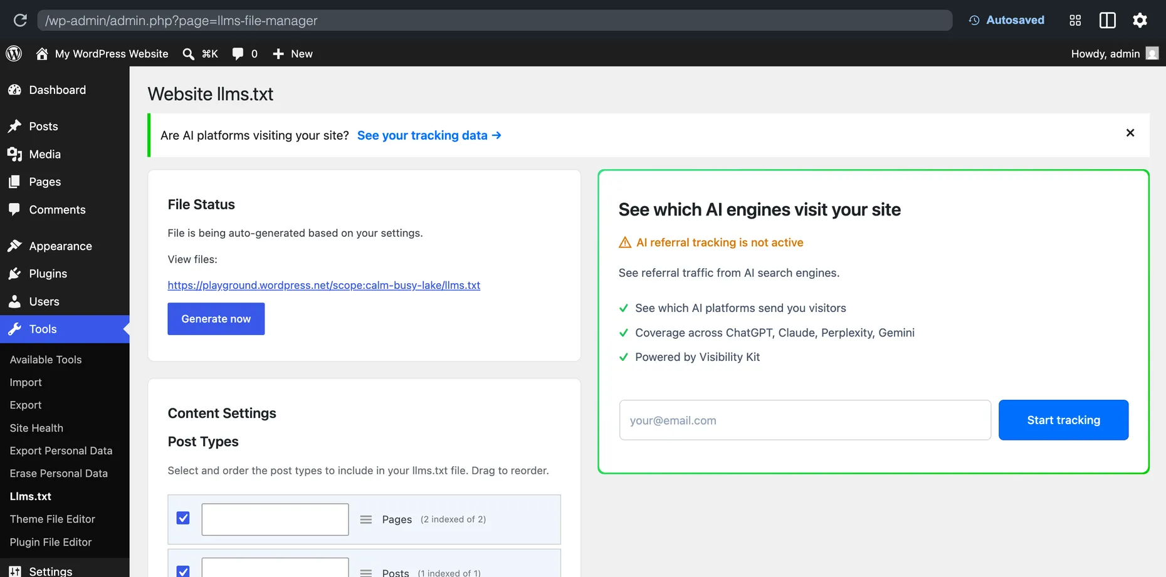Screen dimensions: 1166x577
Task: Focus the your@email.com input field
Action: click(805, 420)
